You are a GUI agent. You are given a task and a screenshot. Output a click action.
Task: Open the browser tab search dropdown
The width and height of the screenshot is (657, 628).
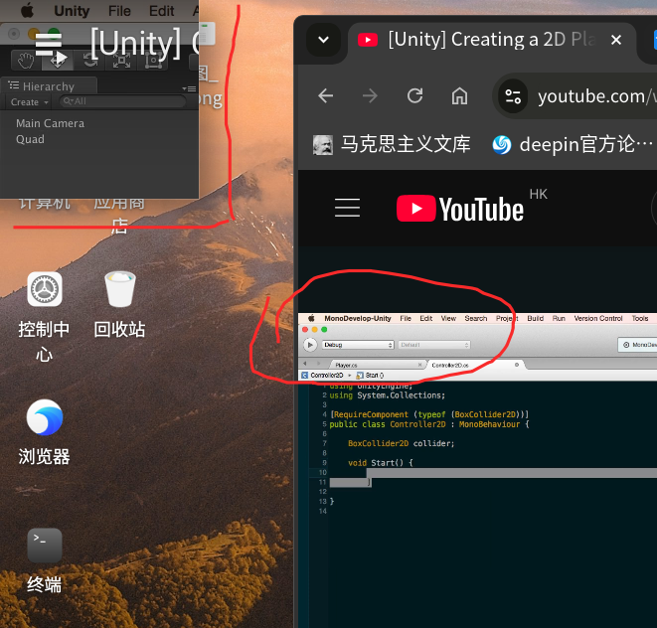click(323, 40)
